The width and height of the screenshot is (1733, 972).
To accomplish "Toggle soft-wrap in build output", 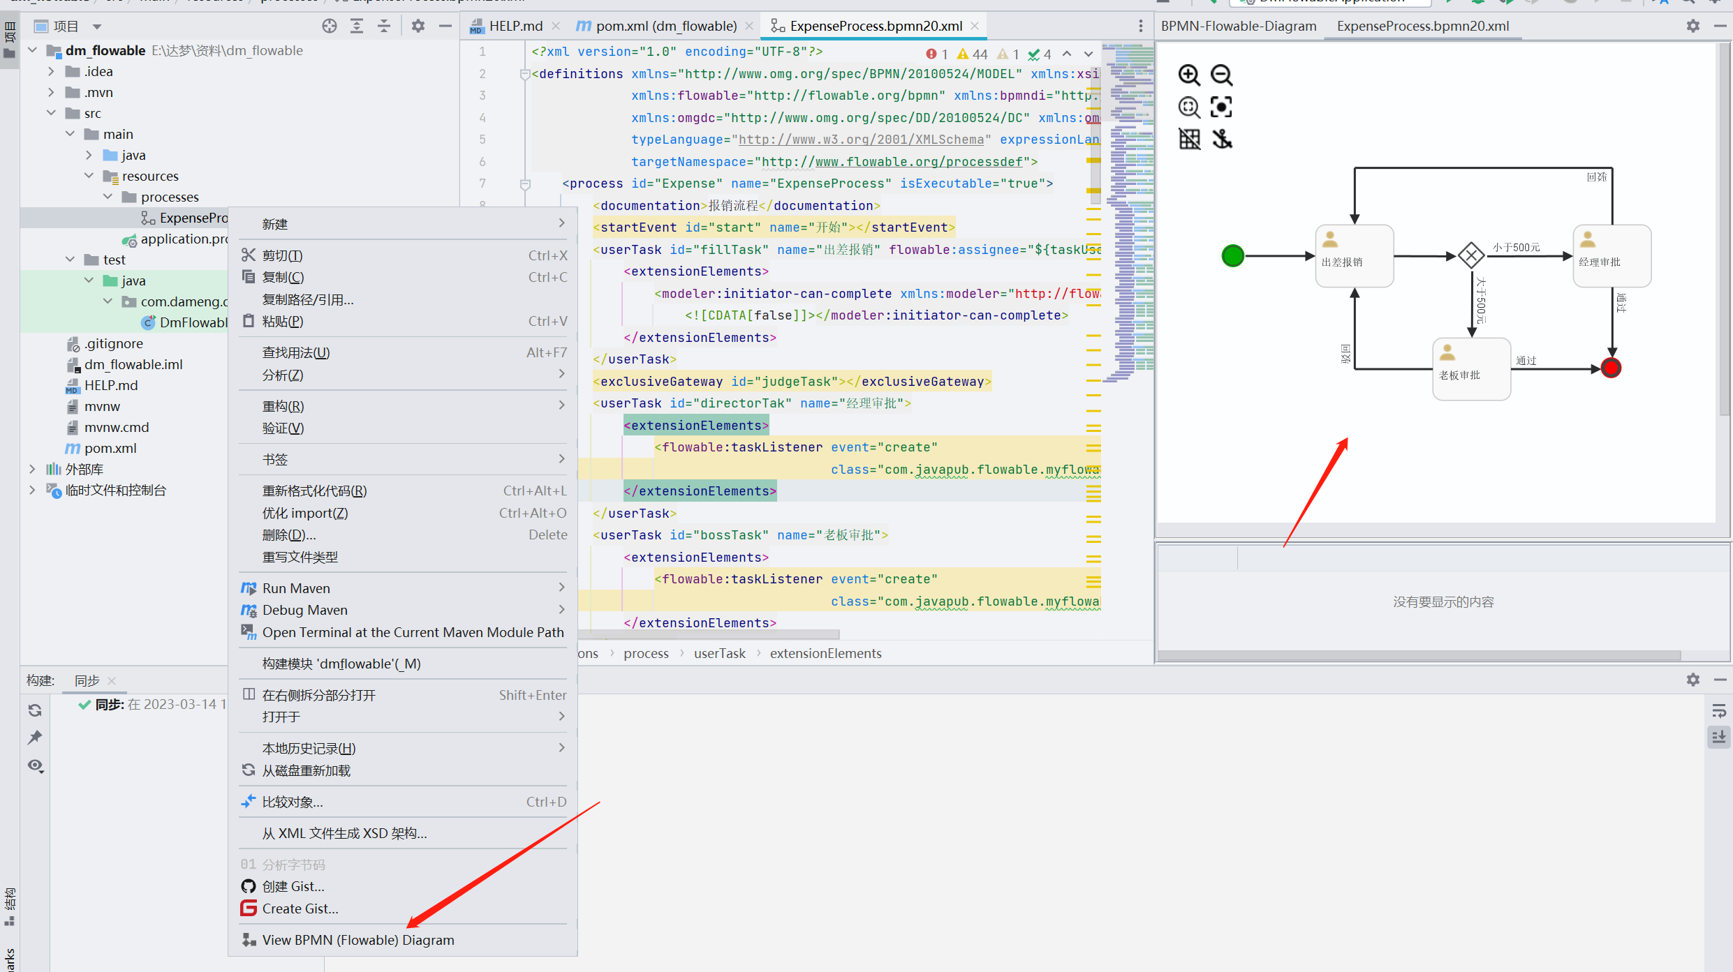I will [x=1719, y=710].
